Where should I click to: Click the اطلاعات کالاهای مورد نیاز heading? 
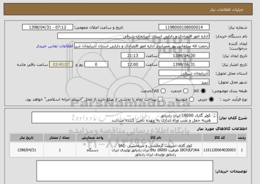tap(222, 128)
